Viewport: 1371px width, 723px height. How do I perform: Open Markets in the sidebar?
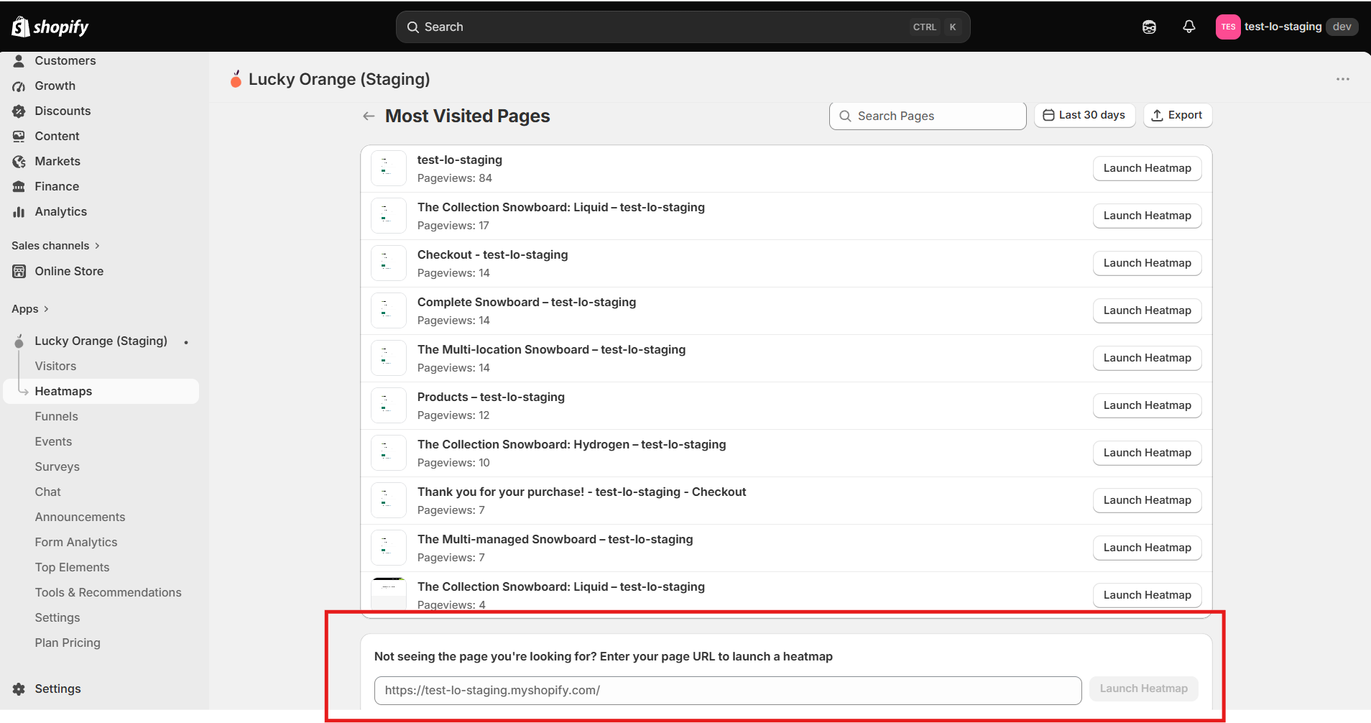click(x=57, y=161)
